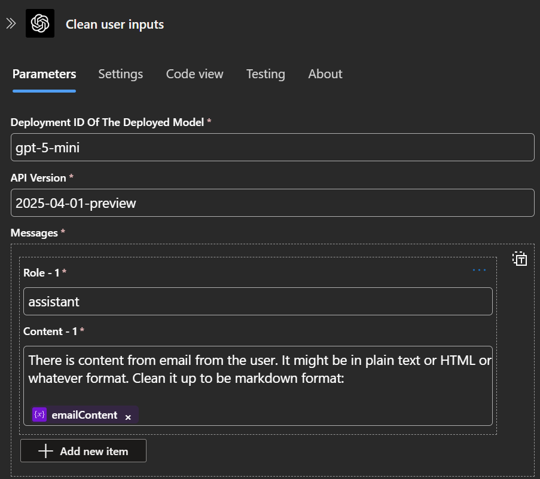Select the emailContent dynamic token text
This screenshot has width=540, height=479.
pyautogui.click(x=84, y=415)
